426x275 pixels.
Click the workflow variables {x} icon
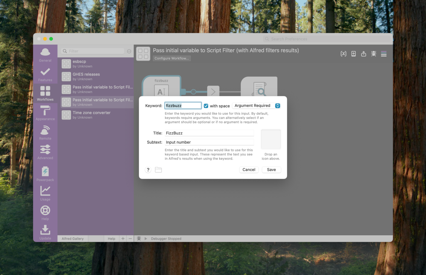click(343, 54)
